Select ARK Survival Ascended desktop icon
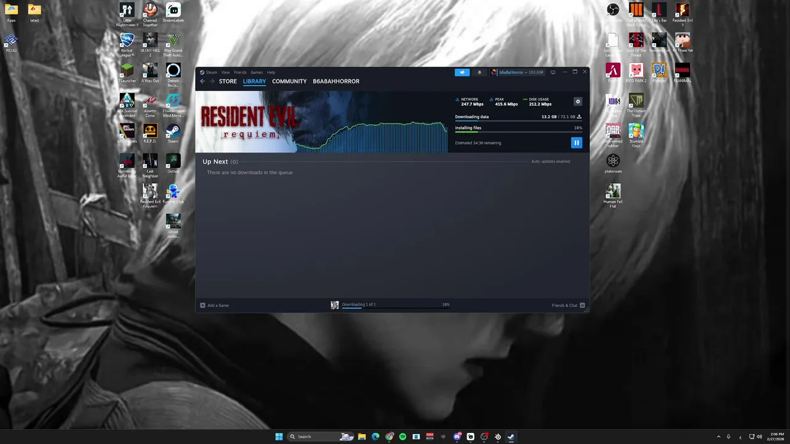Screen dimensions: 790x444 click(127, 105)
